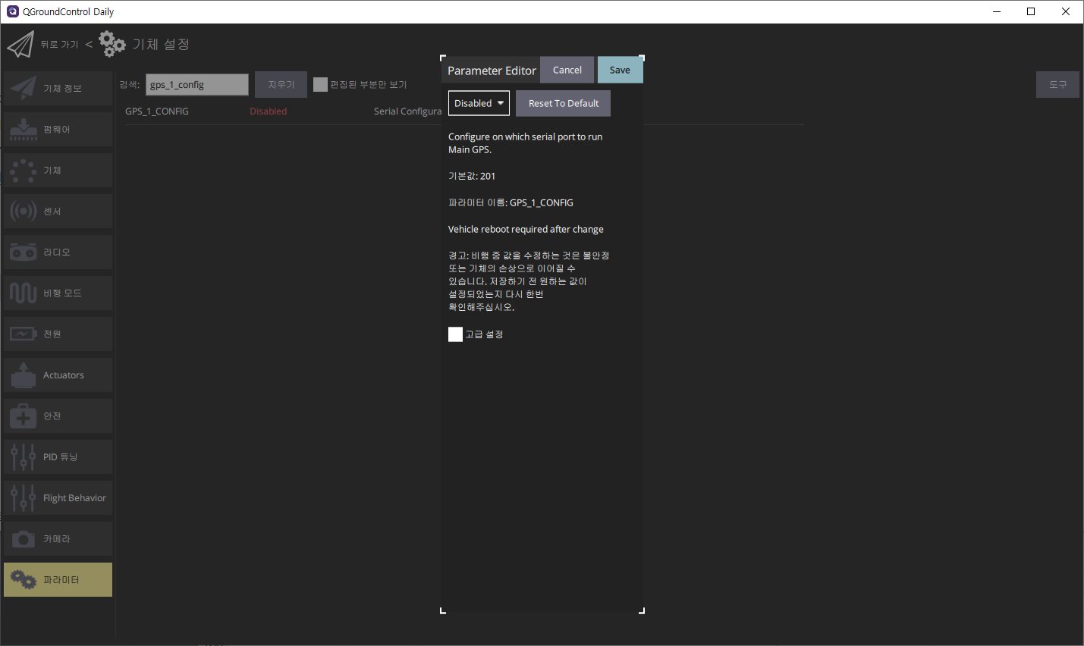1084x646 pixels.
Task: Click the radio (라디오) controller icon
Action: (x=23, y=252)
